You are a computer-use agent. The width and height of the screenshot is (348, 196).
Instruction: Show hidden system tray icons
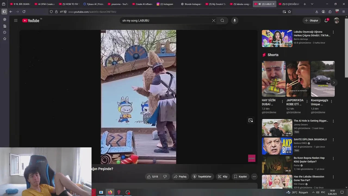tap(313, 192)
